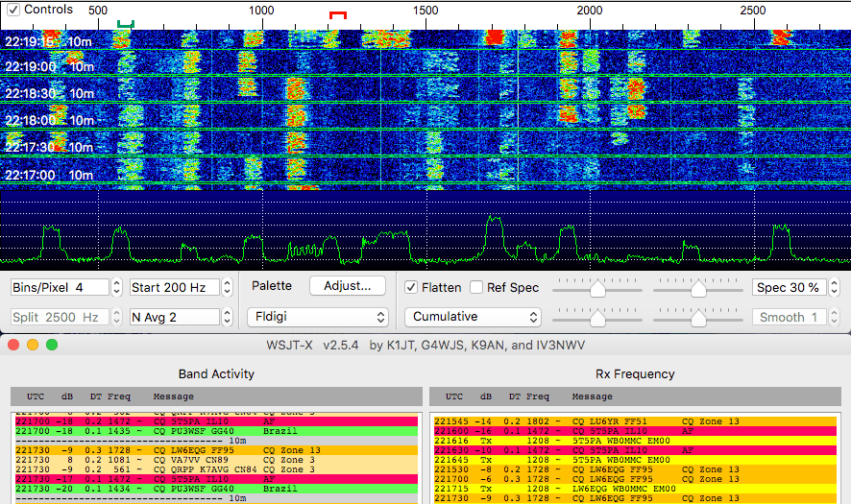Increase N Avg with stepper up arrow

(x=227, y=312)
